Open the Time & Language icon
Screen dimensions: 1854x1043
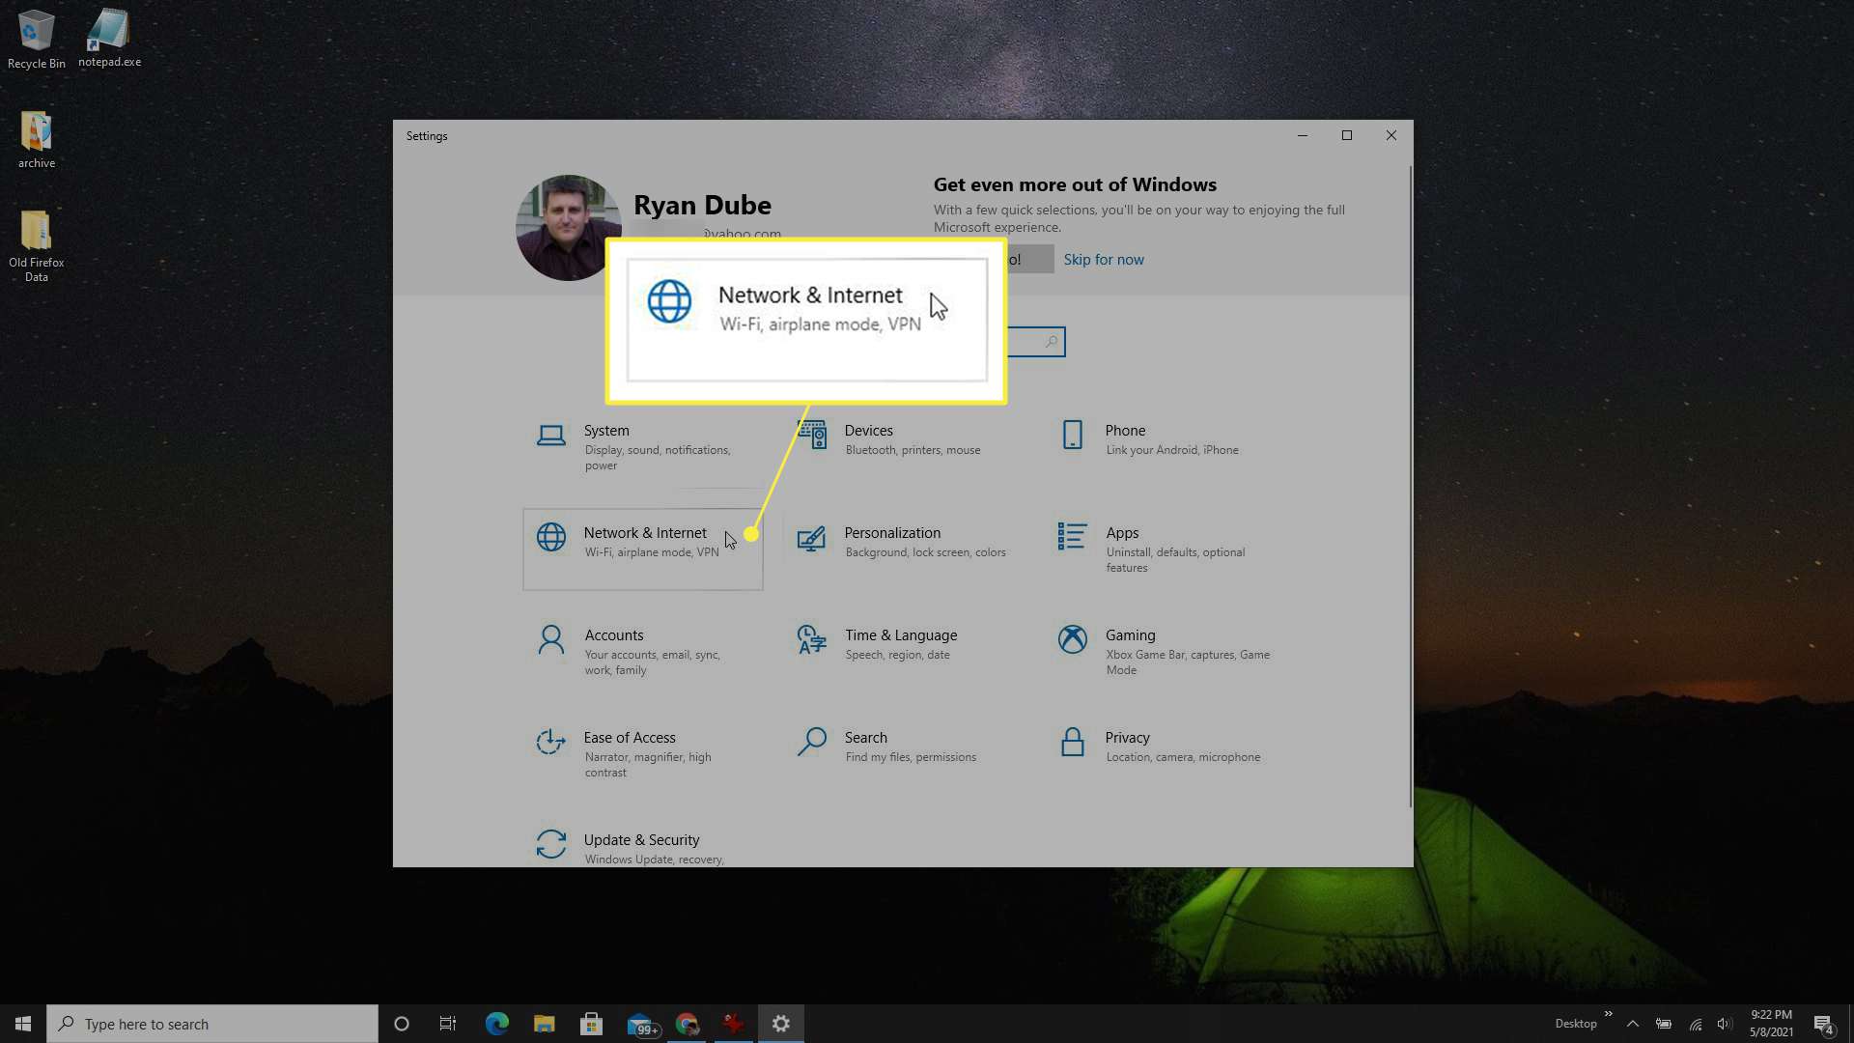pyautogui.click(x=811, y=639)
